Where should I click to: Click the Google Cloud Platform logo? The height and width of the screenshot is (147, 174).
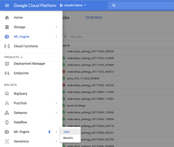(35, 5)
